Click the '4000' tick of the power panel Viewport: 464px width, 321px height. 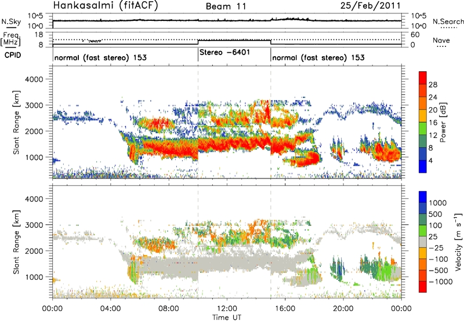click(x=34, y=79)
